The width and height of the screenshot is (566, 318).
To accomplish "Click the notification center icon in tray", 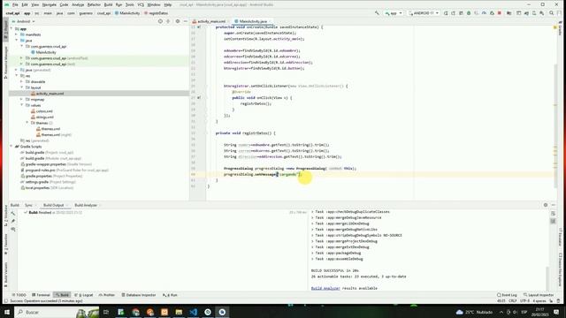I will point(556,312).
